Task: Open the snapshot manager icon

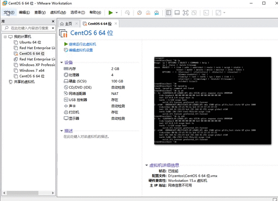Action: click(156, 13)
